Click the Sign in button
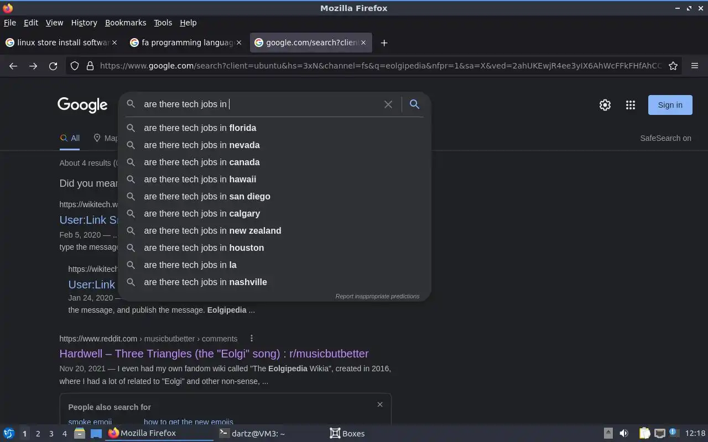 click(x=670, y=105)
